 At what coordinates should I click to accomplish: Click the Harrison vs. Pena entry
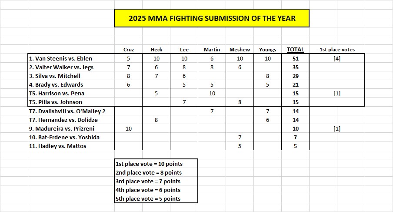click(57, 93)
